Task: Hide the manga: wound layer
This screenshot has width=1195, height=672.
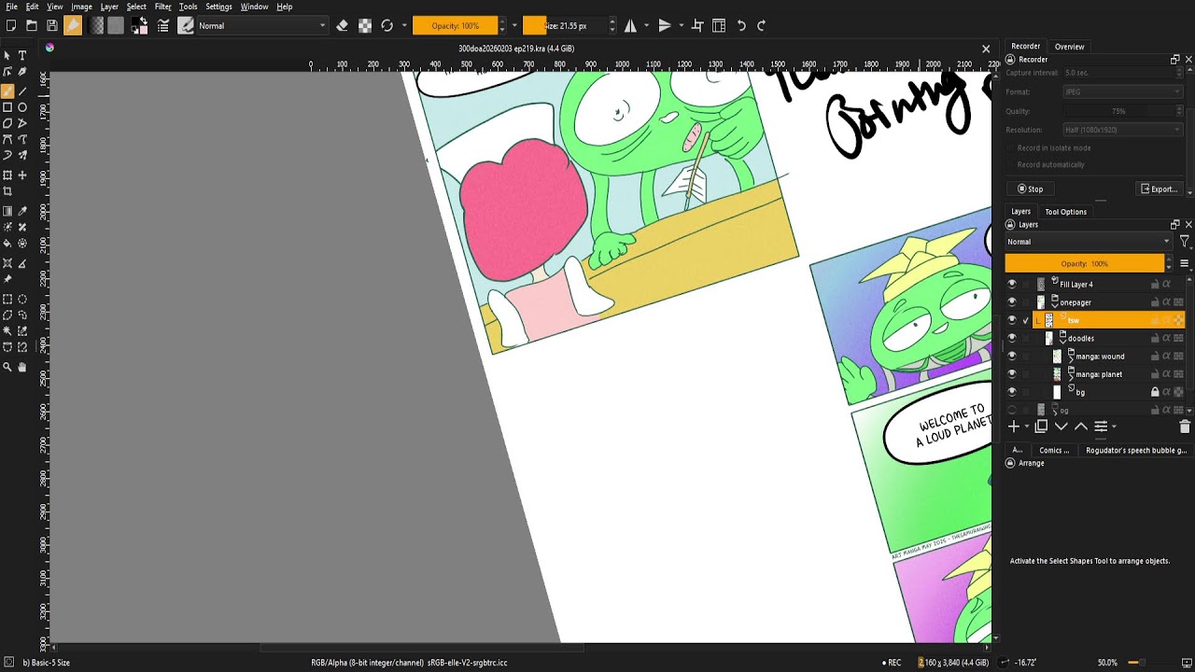Action: (1012, 357)
